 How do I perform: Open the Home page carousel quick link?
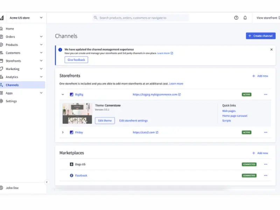point(235,116)
